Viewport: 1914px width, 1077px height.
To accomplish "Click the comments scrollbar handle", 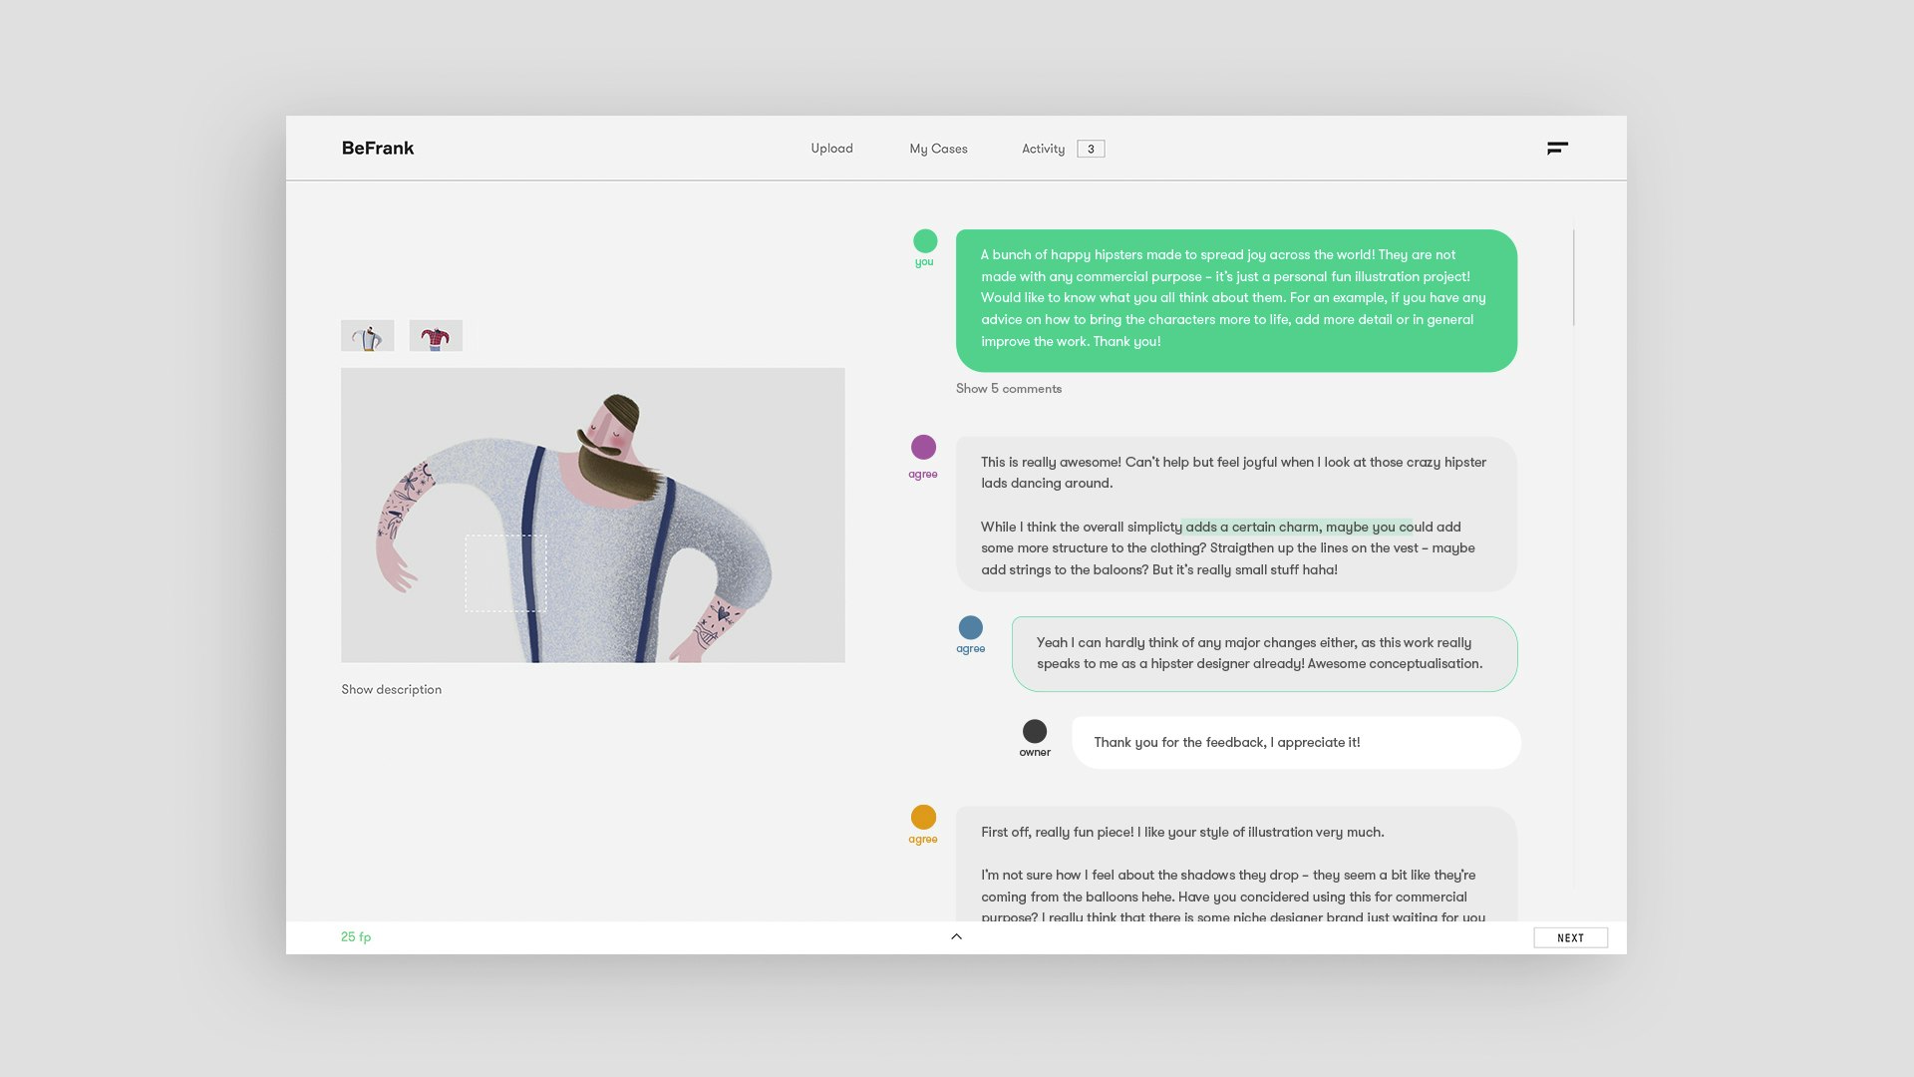I will coord(1573,277).
